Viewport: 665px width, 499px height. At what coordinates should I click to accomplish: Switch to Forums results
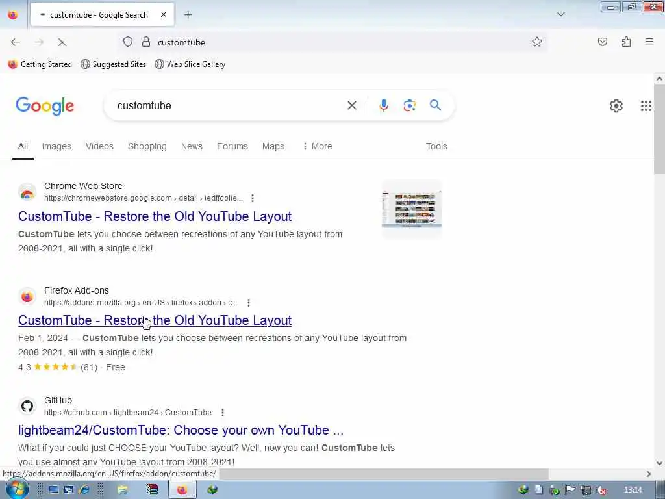(x=232, y=146)
